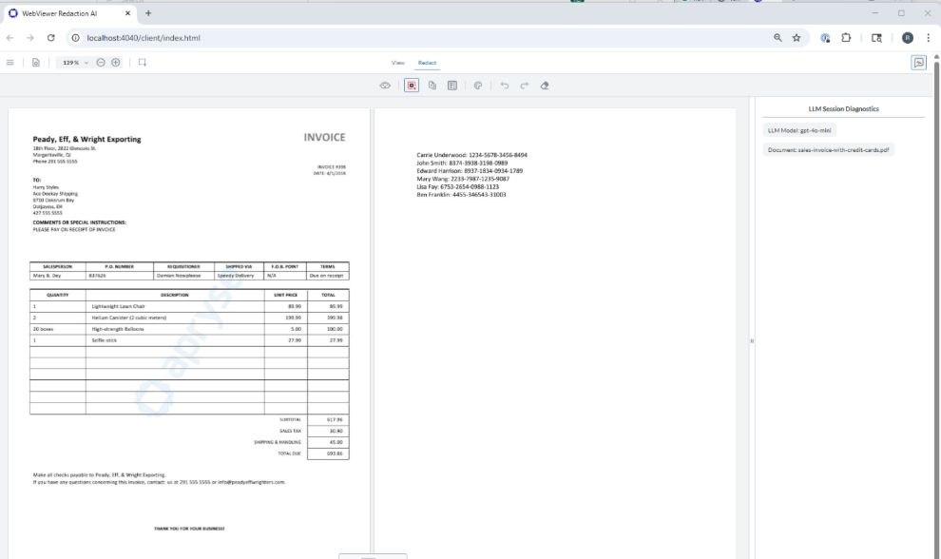Screen dimensions: 941x559
Task: Click 'Ben Franklin' credit card line
Action: (461, 195)
